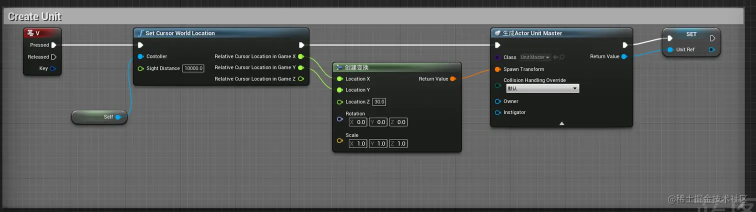
Task: Click the Instigator input pin
Action: coord(498,112)
